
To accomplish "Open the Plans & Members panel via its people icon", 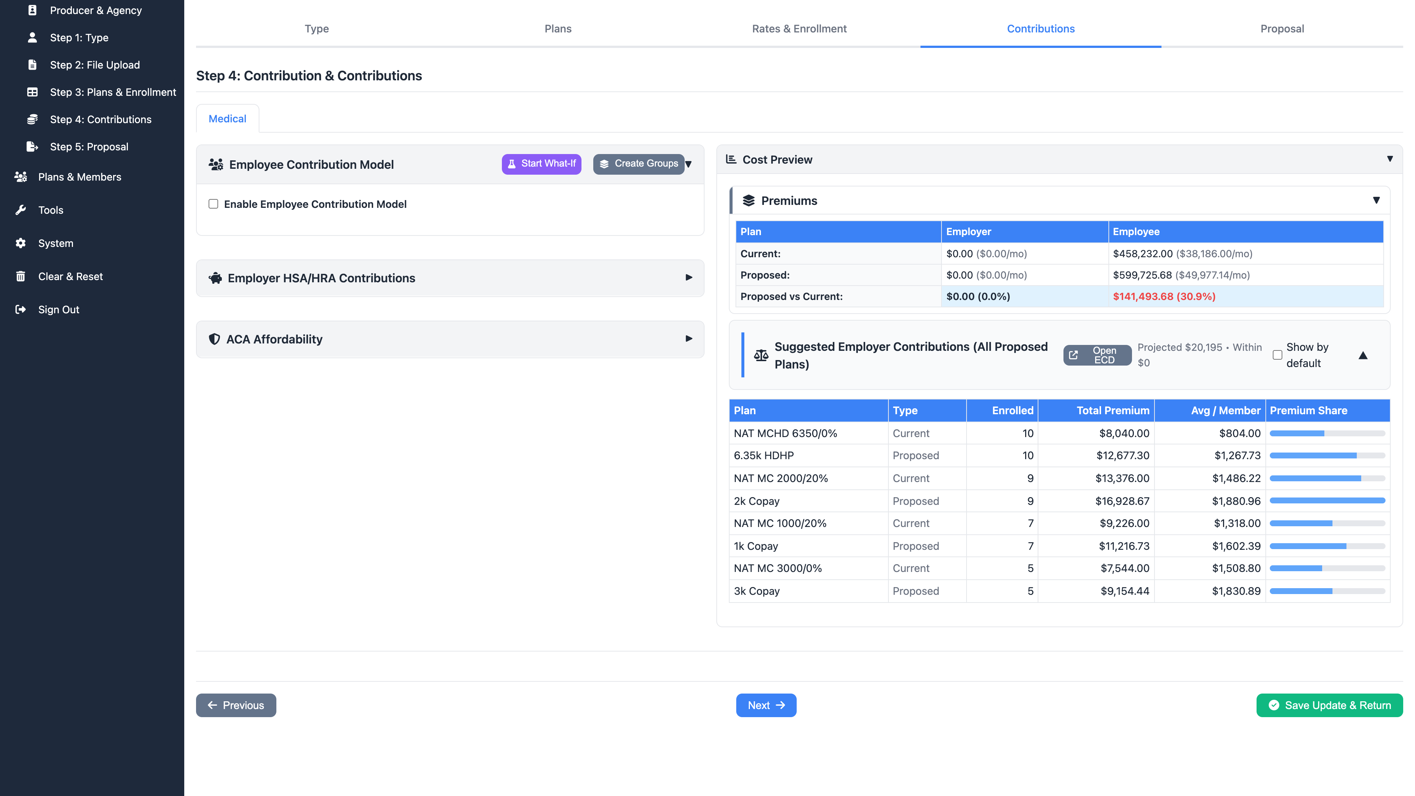I will coord(21,177).
